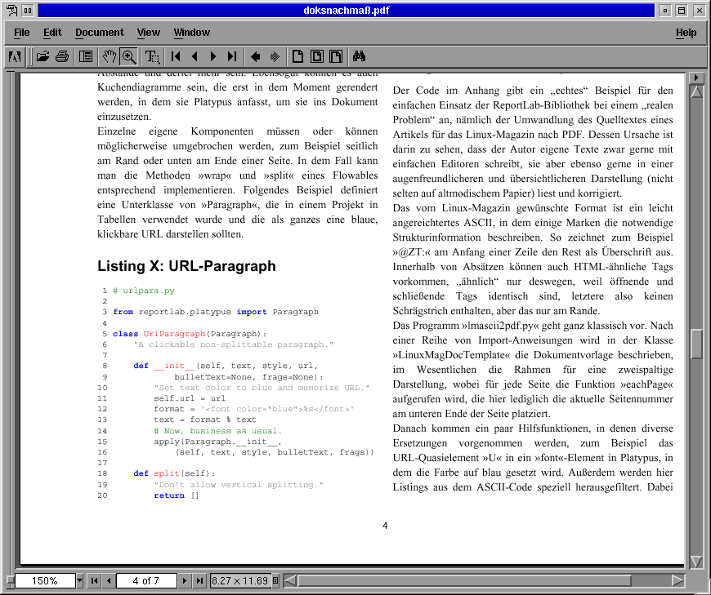This screenshot has height=595, width=711.
Task: Open the Document menu
Action: pyautogui.click(x=99, y=33)
